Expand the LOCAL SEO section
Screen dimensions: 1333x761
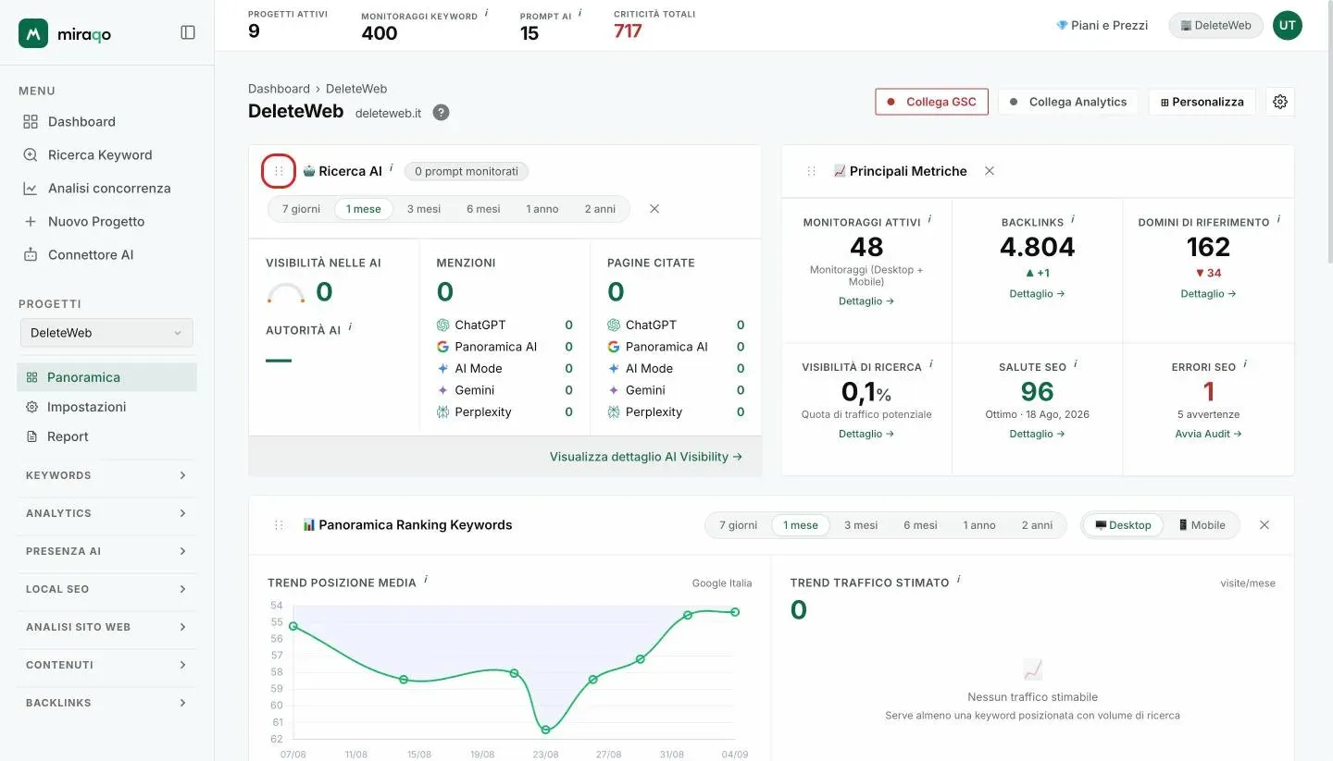click(x=106, y=589)
